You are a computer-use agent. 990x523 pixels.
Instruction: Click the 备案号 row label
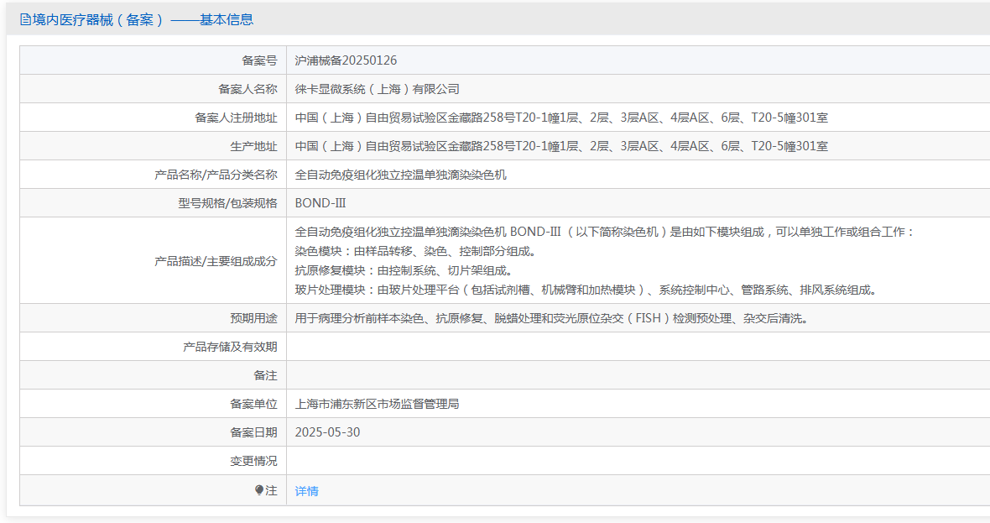coord(259,60)
